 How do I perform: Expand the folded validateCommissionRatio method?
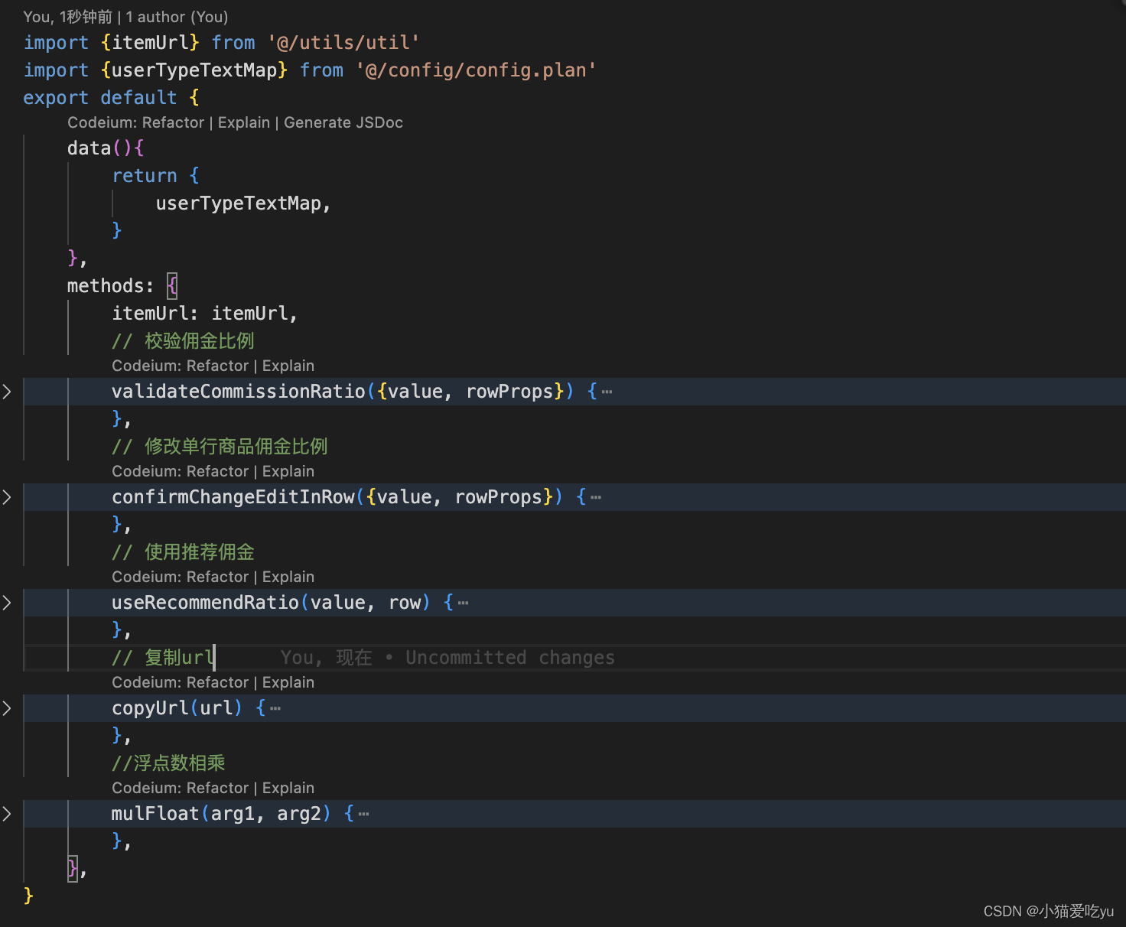point(7,392)
